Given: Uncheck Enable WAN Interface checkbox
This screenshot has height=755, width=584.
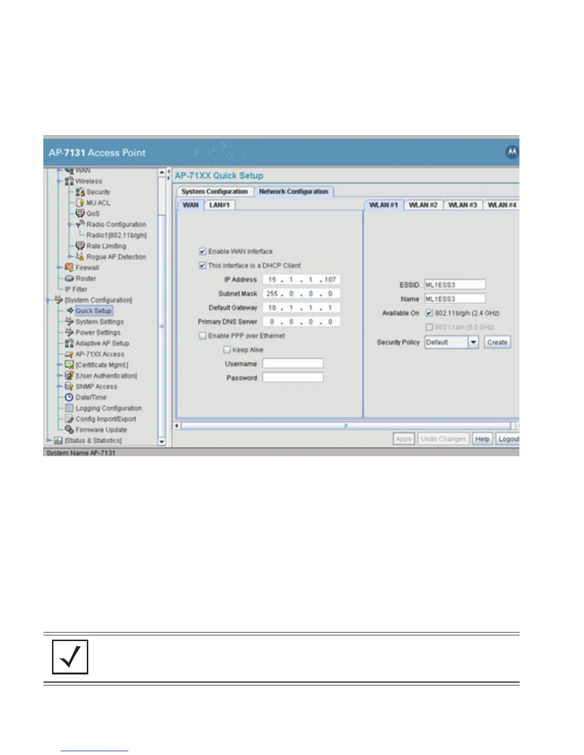Looking at the screenshot, I should pos(202,251).
